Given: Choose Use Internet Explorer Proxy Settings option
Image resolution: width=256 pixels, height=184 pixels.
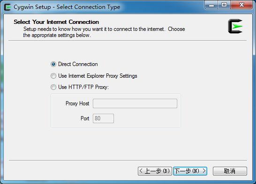Looking at the screenshot, I should (x=53, y=76).
